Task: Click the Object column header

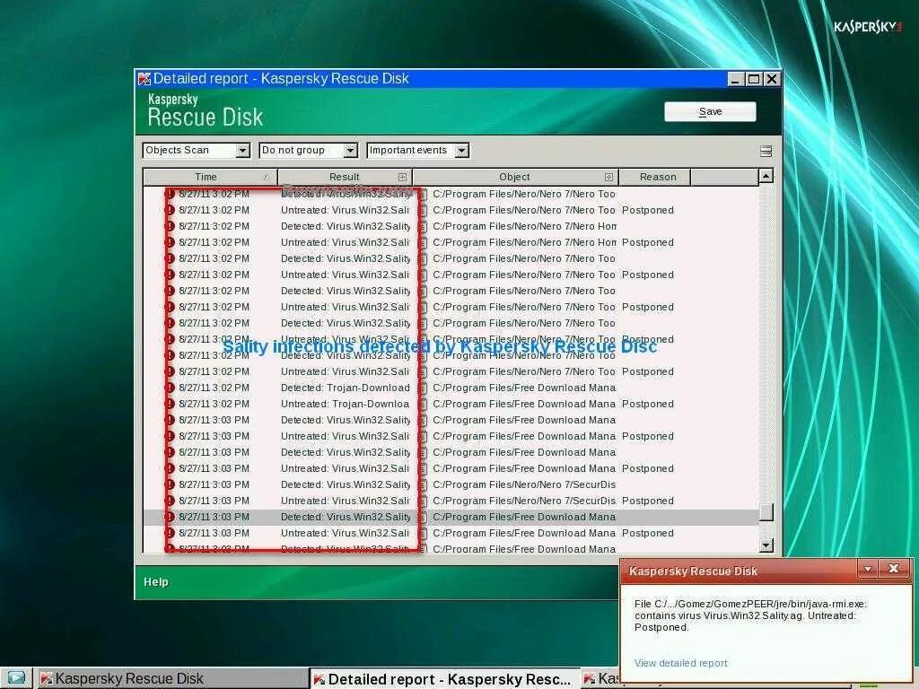Action: click(514, 177)
